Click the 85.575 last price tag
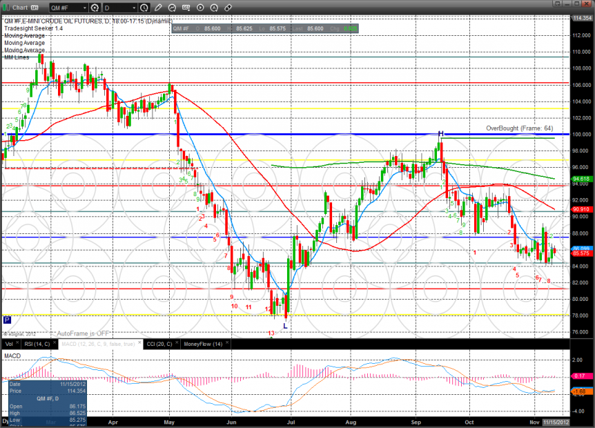The width and height of the screenshot is (595, 428). pos(581,253)
